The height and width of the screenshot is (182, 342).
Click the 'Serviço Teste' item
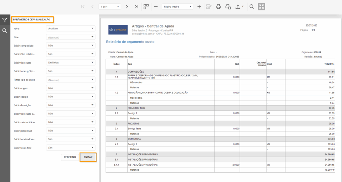(134, 129)
